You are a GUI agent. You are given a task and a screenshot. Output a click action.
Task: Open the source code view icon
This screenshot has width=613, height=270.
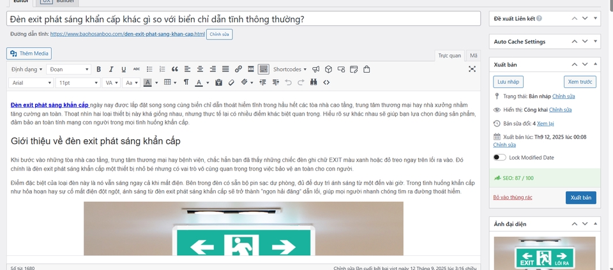coord(326,82)
